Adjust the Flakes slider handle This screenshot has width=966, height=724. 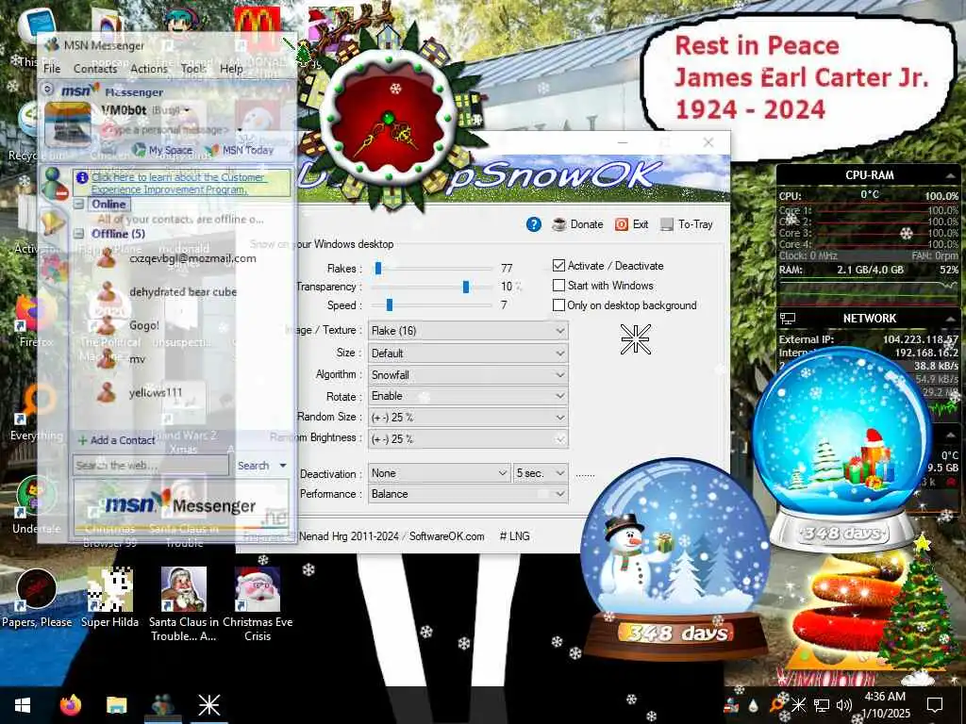(378, 268)
